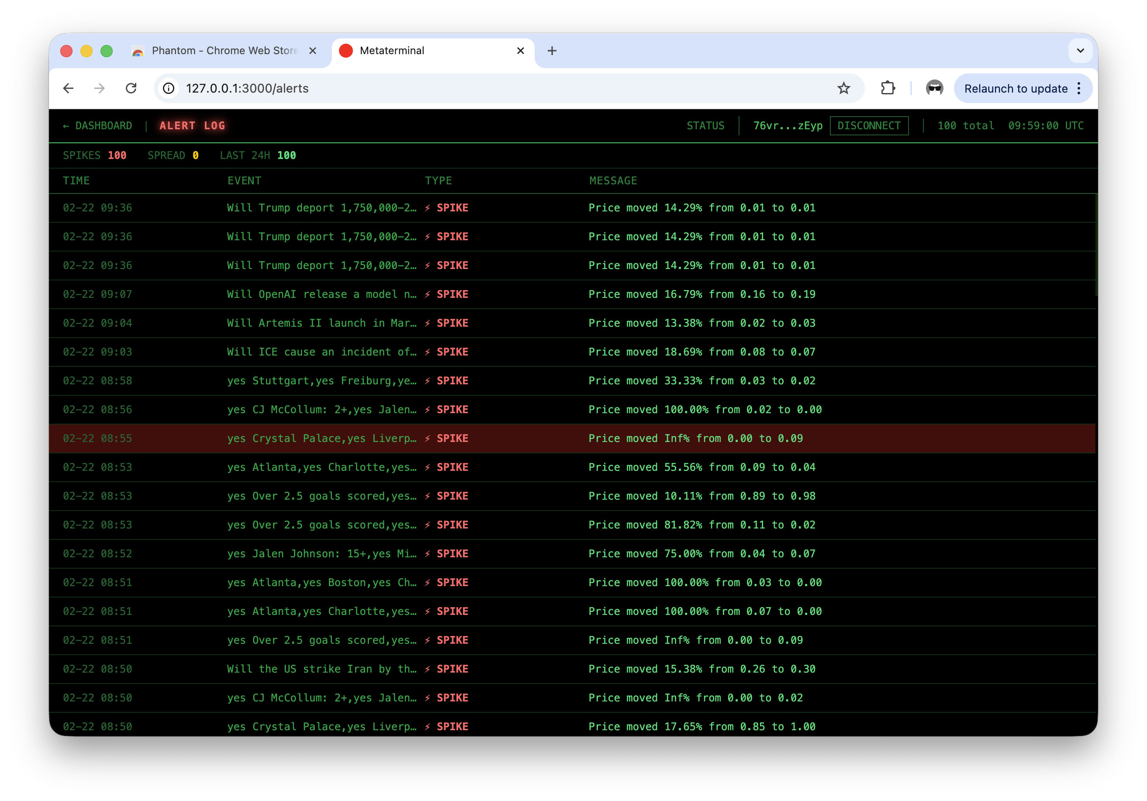Viewport: 1147px width, 801px height.
Task: Click the page reload icon
Action: (131, 88)
